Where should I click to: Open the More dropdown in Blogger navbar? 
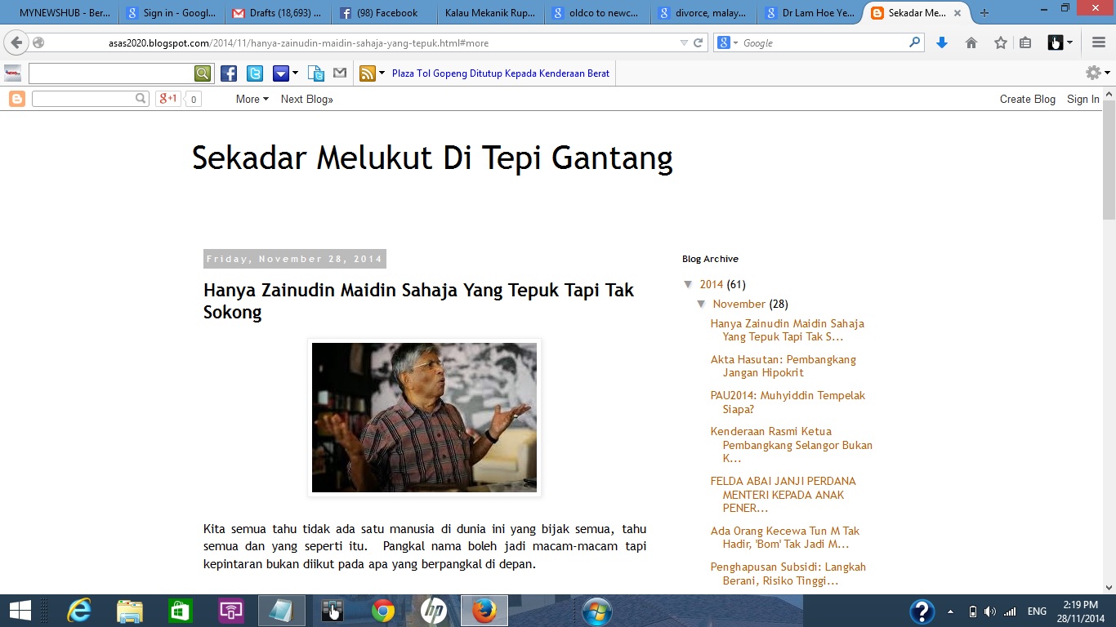pos(252,99)
